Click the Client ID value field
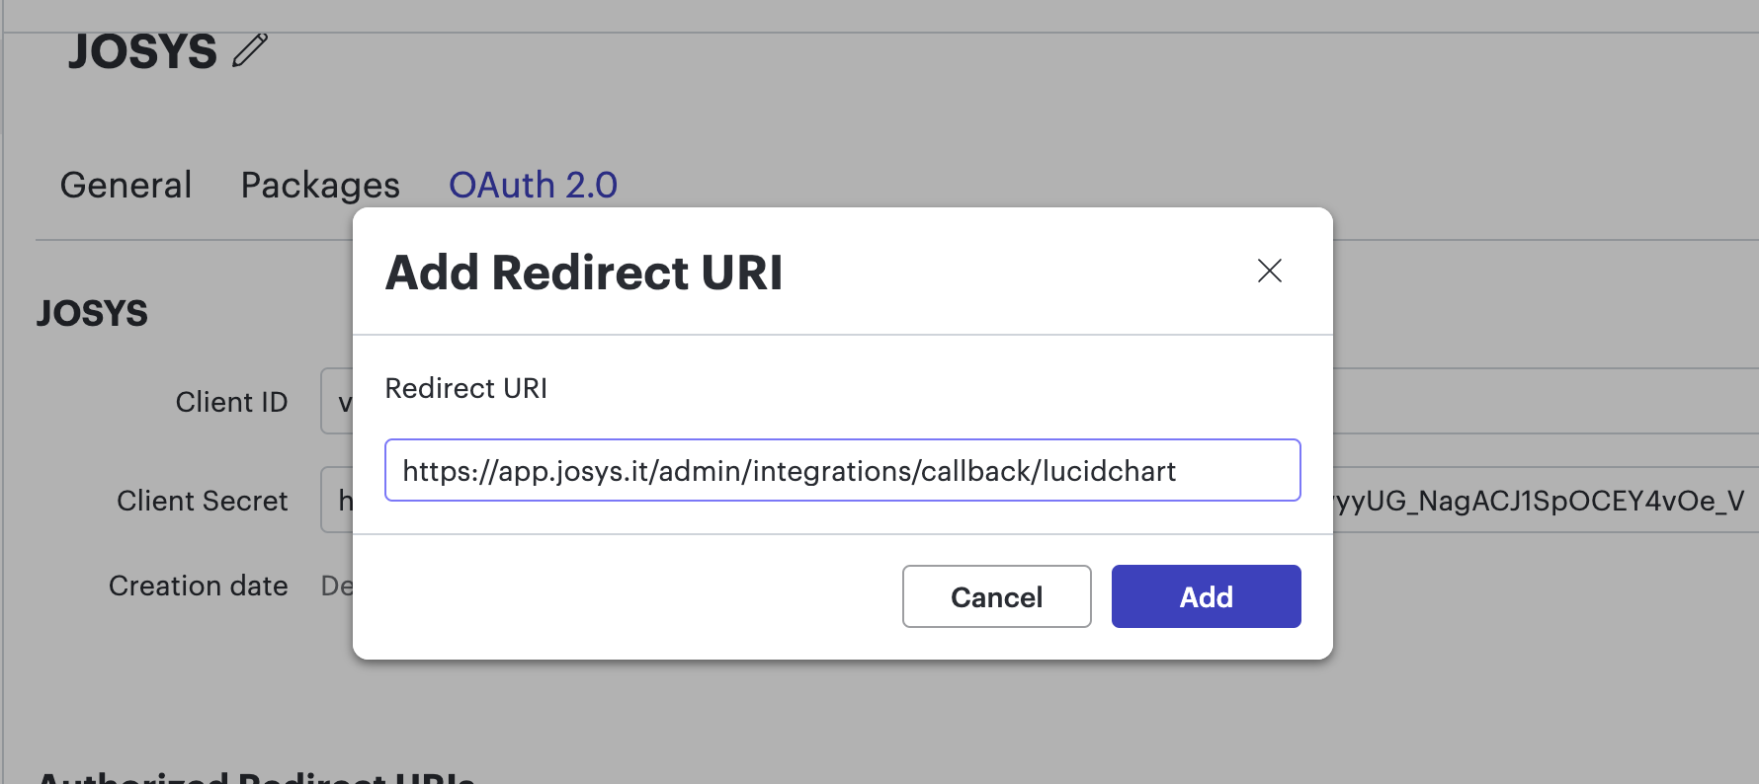The width and height of the screenshot is (1759, 784). (x=1542, y=401)
